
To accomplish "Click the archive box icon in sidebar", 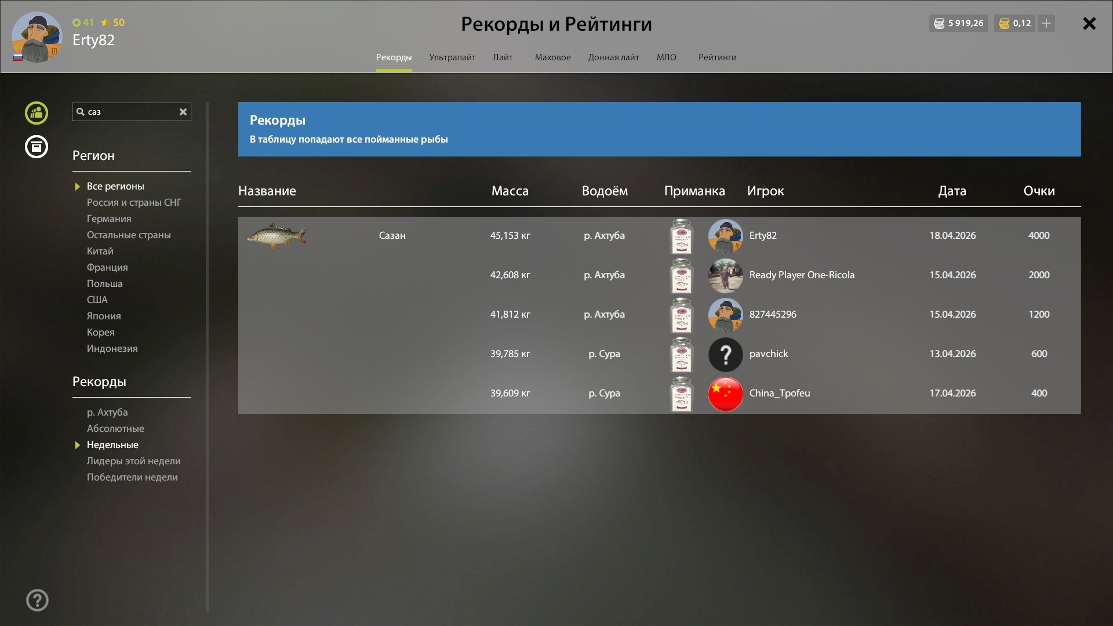I will coord(37,147).
